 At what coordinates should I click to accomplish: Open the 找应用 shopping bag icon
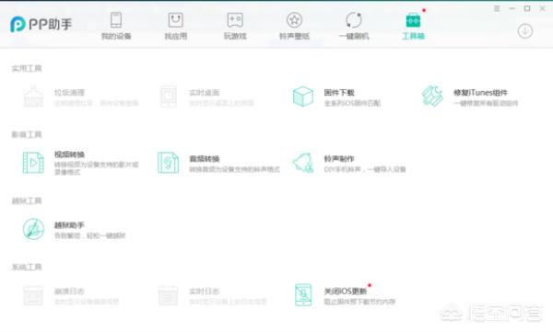pos(175,20)
